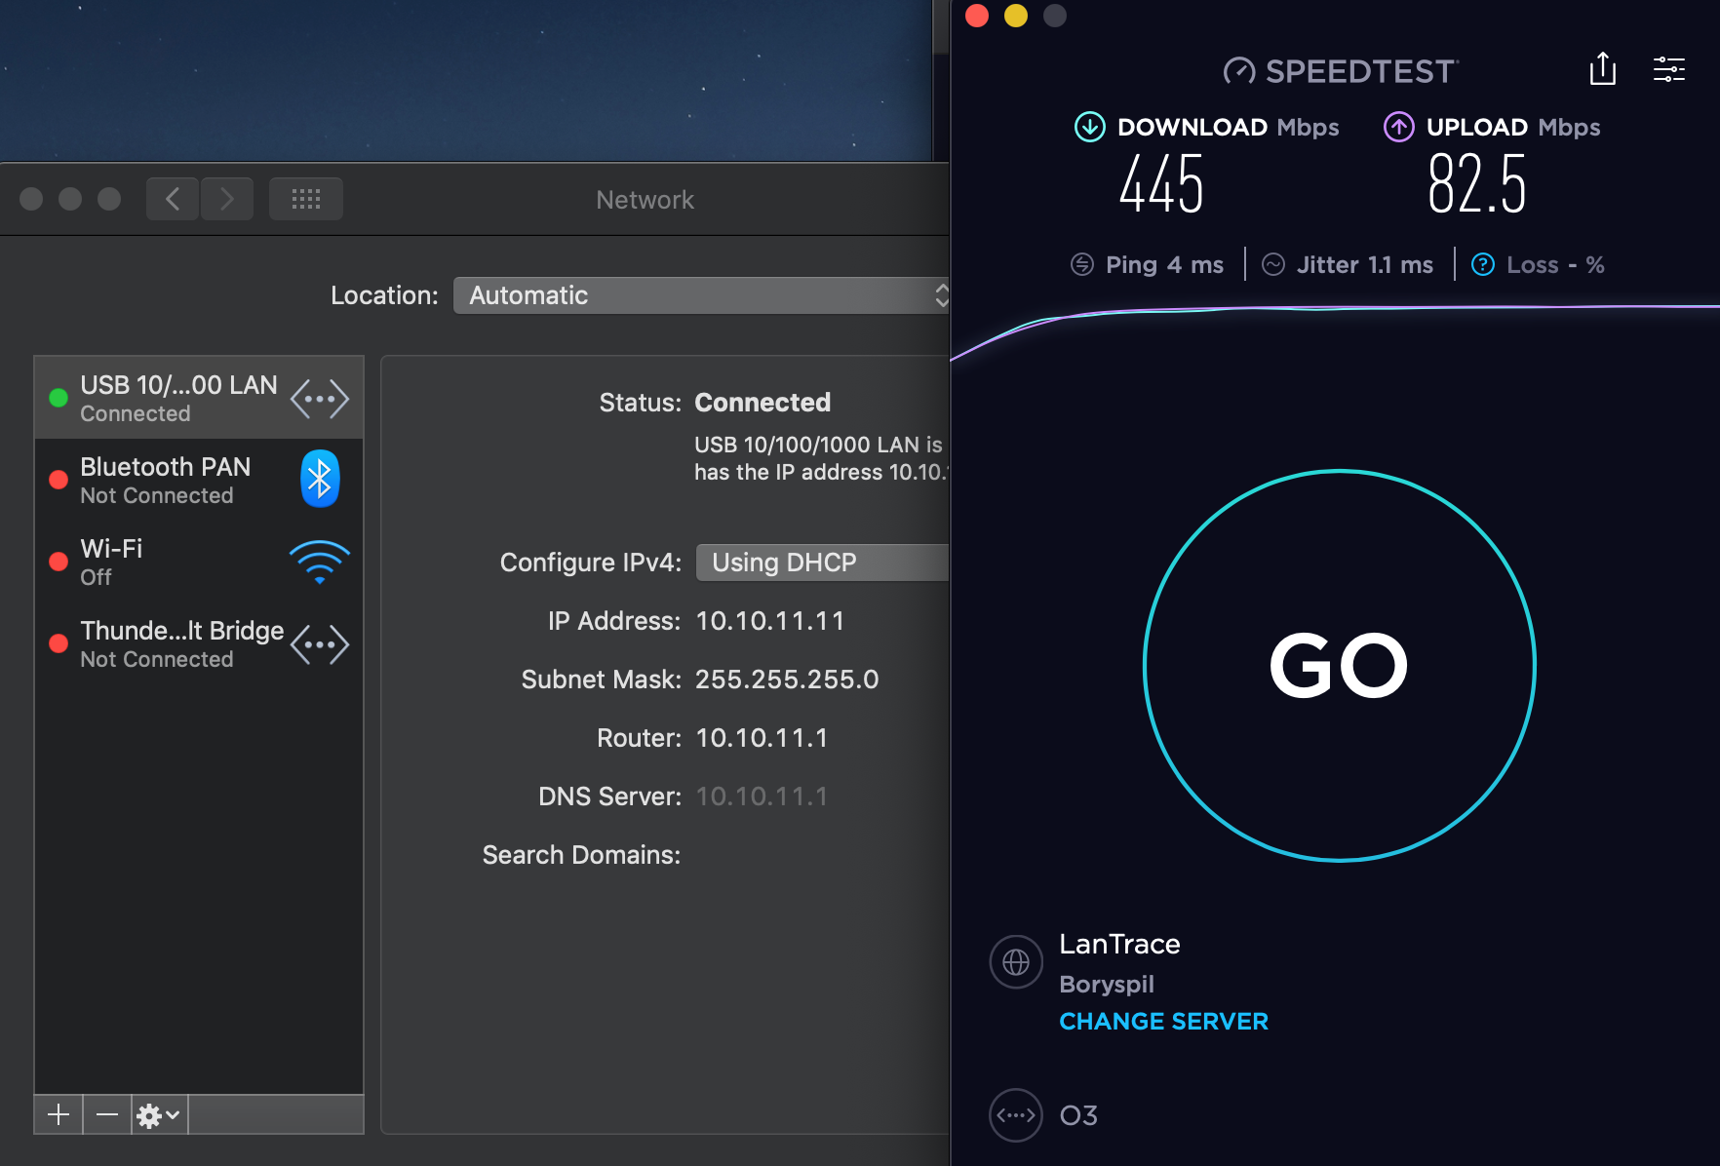1720x1166 pixels.
Task: Select the Thunderbolt Bridge service
Action: tap(199, 643)
